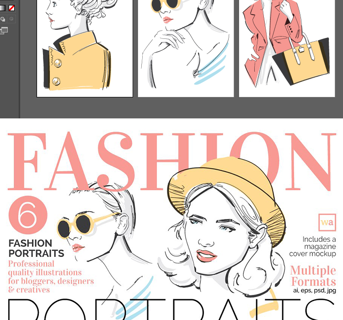Click 'Professional quality illustrations' pink text
Viewport: 343px width, 320px height.
point(50,277)
